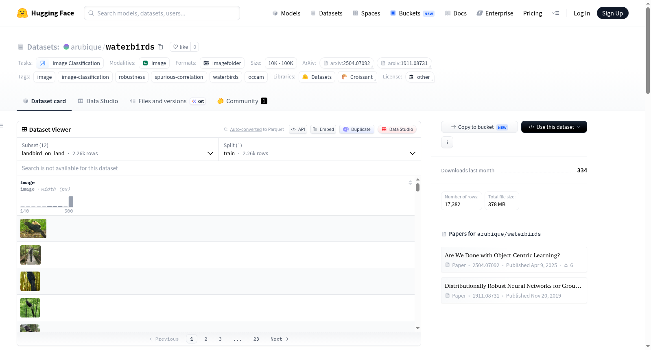651x350 pixels.
Task: Click the robustness tag
Action: pos(132,77)
